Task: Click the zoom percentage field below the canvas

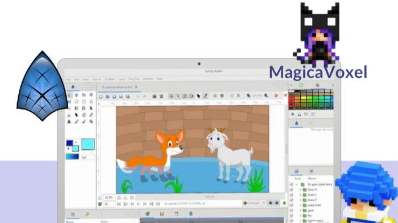Action: coord(109,197)
